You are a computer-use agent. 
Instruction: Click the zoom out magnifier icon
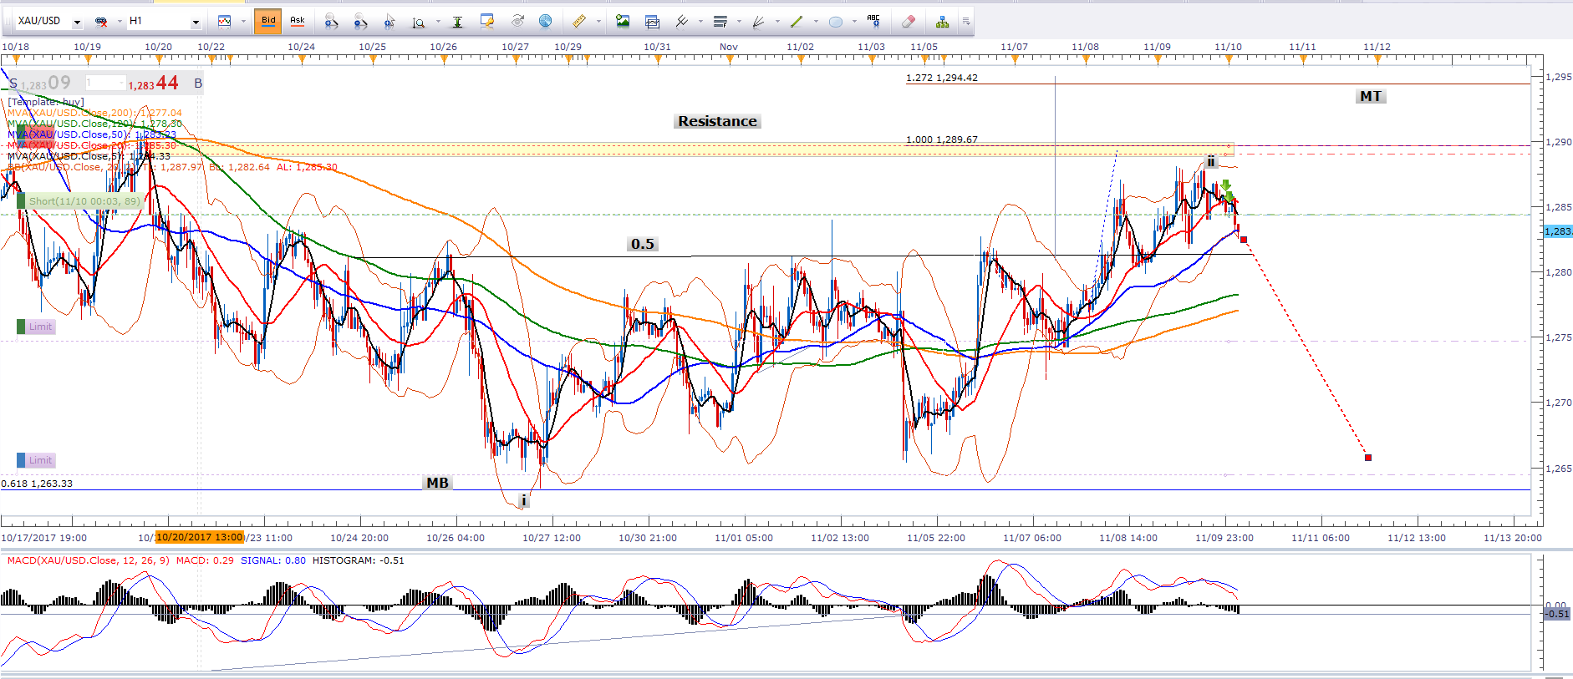(x=360, y=22)
